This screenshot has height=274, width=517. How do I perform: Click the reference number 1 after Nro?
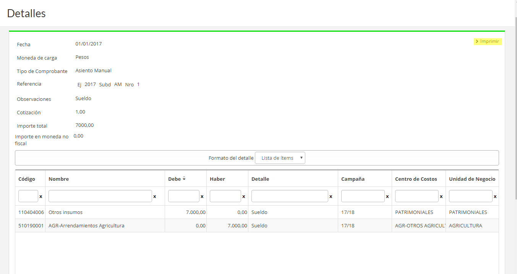click(x=138, y=84)
